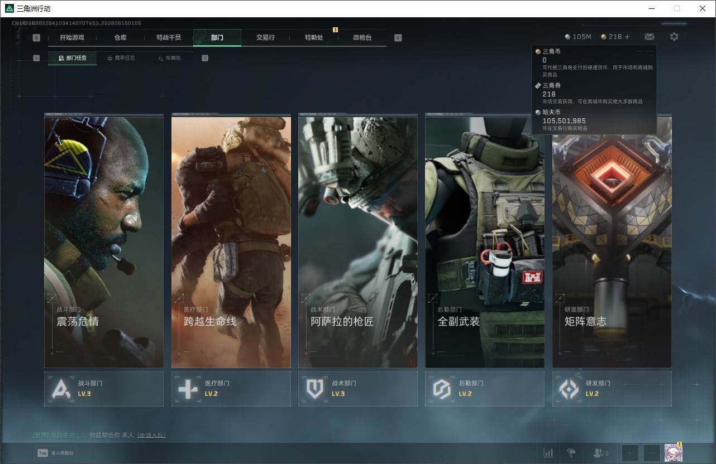Screen dimensions: 716x464
Task: Close the 三角洲行动 window
Action: 703,8
